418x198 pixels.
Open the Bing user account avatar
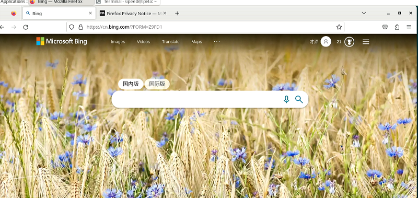(326, 42)
